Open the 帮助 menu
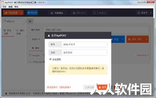 [x=16, y=7]
